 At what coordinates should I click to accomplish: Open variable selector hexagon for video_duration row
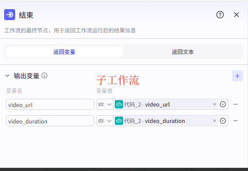tap(223, 121)
